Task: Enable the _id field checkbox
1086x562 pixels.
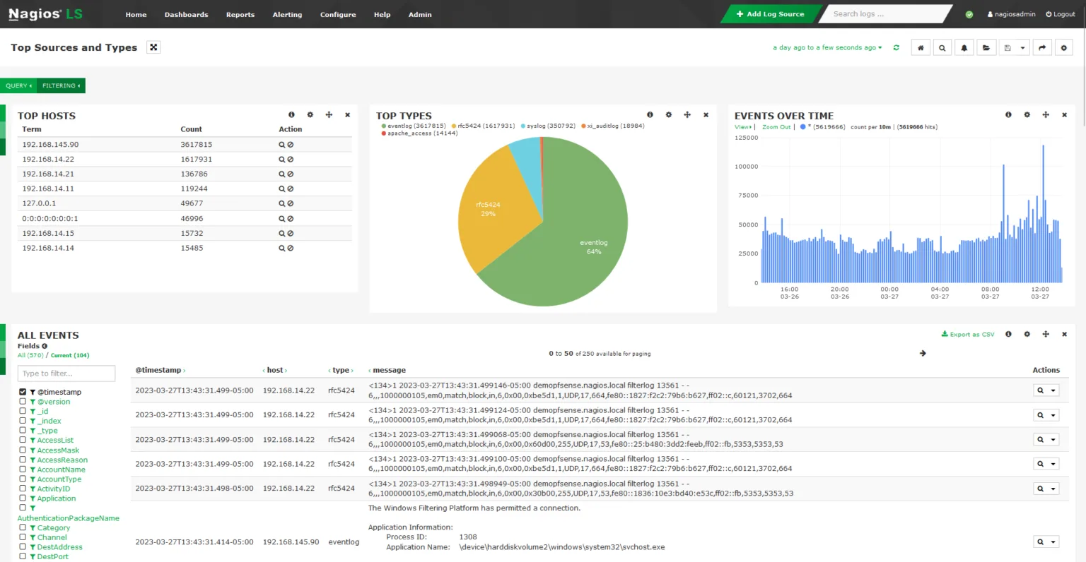Action: point(23,411)
